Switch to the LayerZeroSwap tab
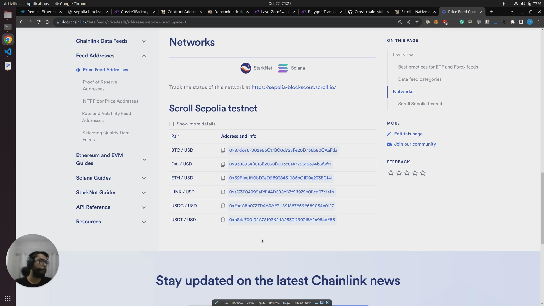The image size is (544, 306). pos(275,12)
